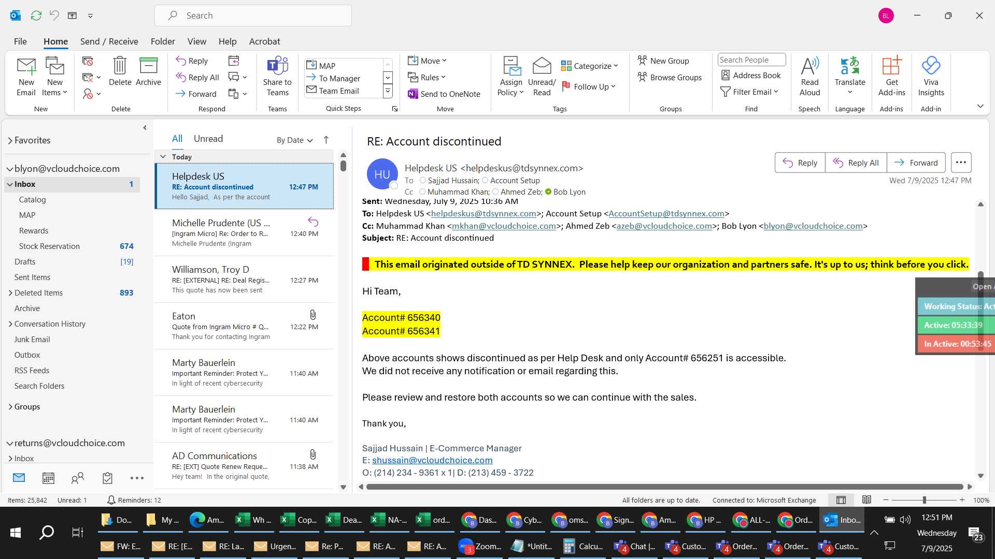Screen dimensions: 995x559
Task: Click Reply All button in reading pane
Action: 856,163
